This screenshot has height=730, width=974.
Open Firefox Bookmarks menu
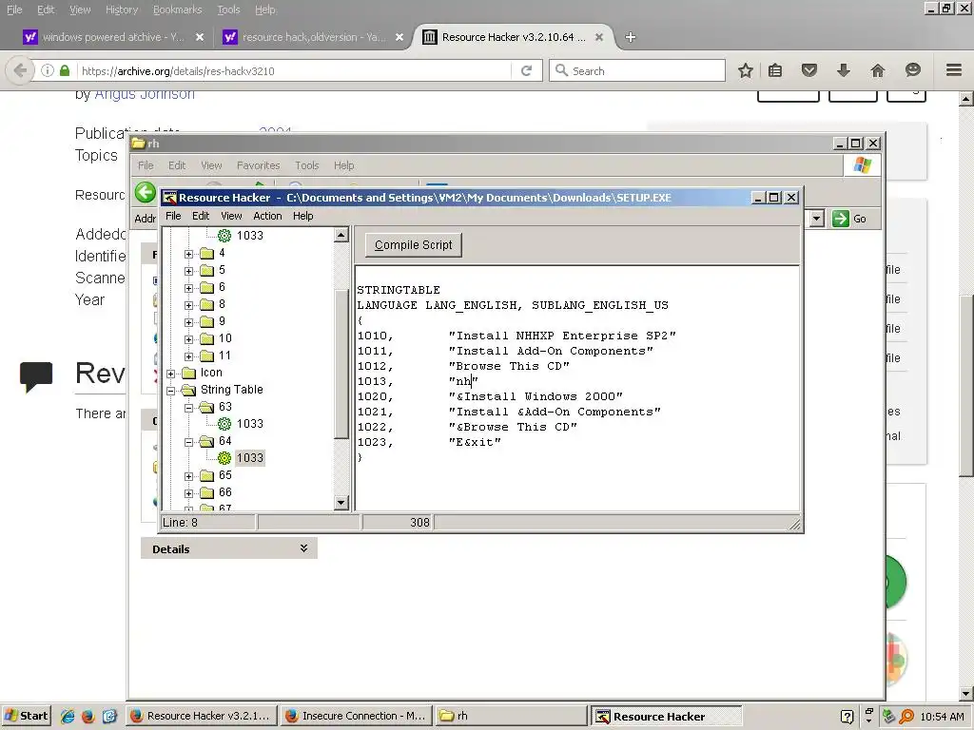coord(177,10)
